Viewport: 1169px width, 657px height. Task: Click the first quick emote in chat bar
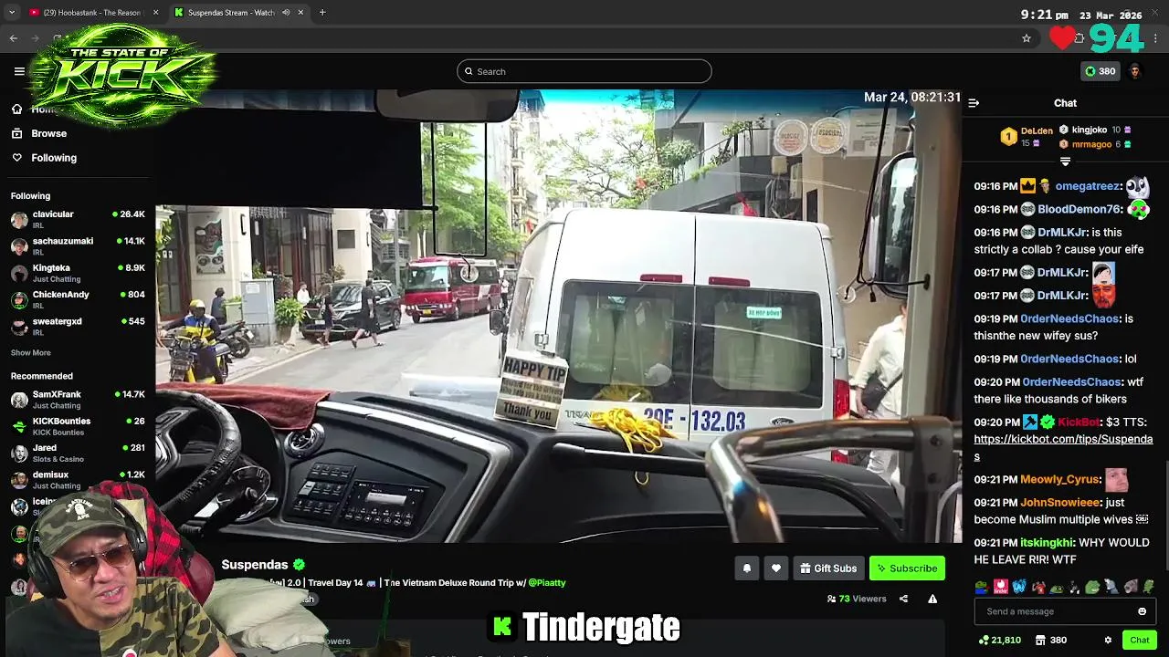[982, 587]
